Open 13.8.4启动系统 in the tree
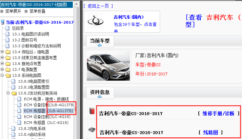Image resolution: width=242 pixels, height=139 pixels. (x=31, y=134)
